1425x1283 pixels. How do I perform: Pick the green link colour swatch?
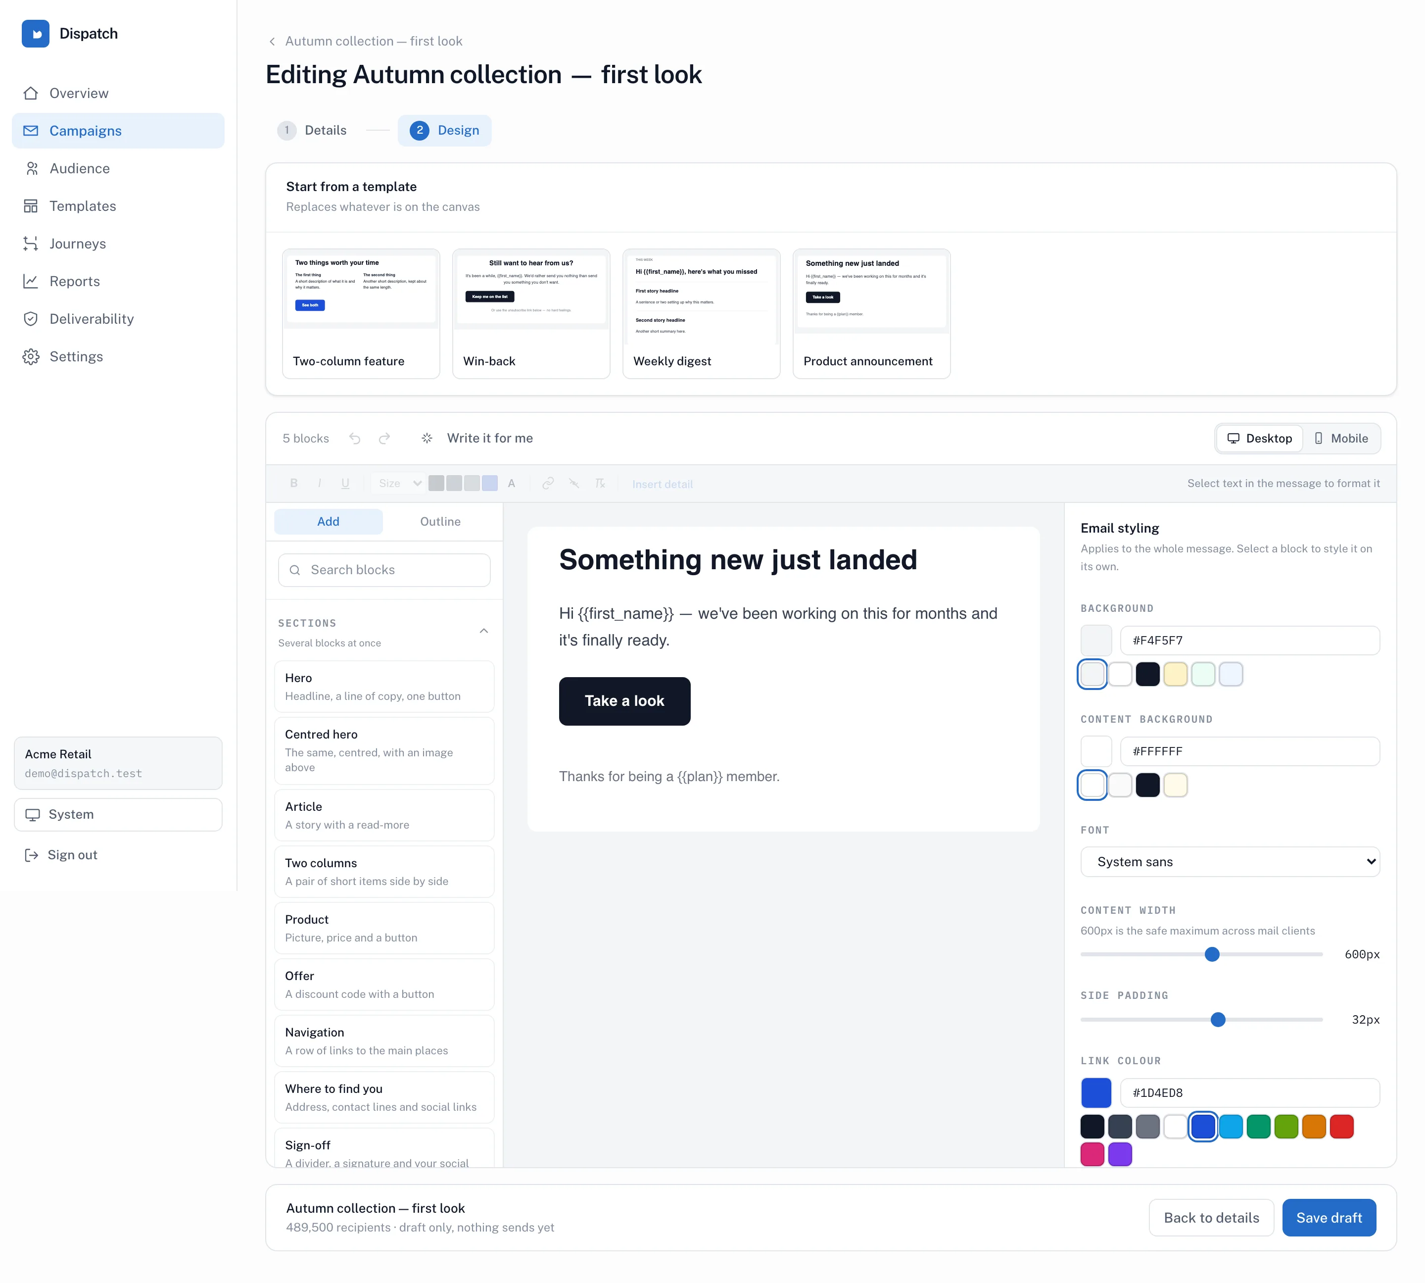[x=1258, y=1127]
